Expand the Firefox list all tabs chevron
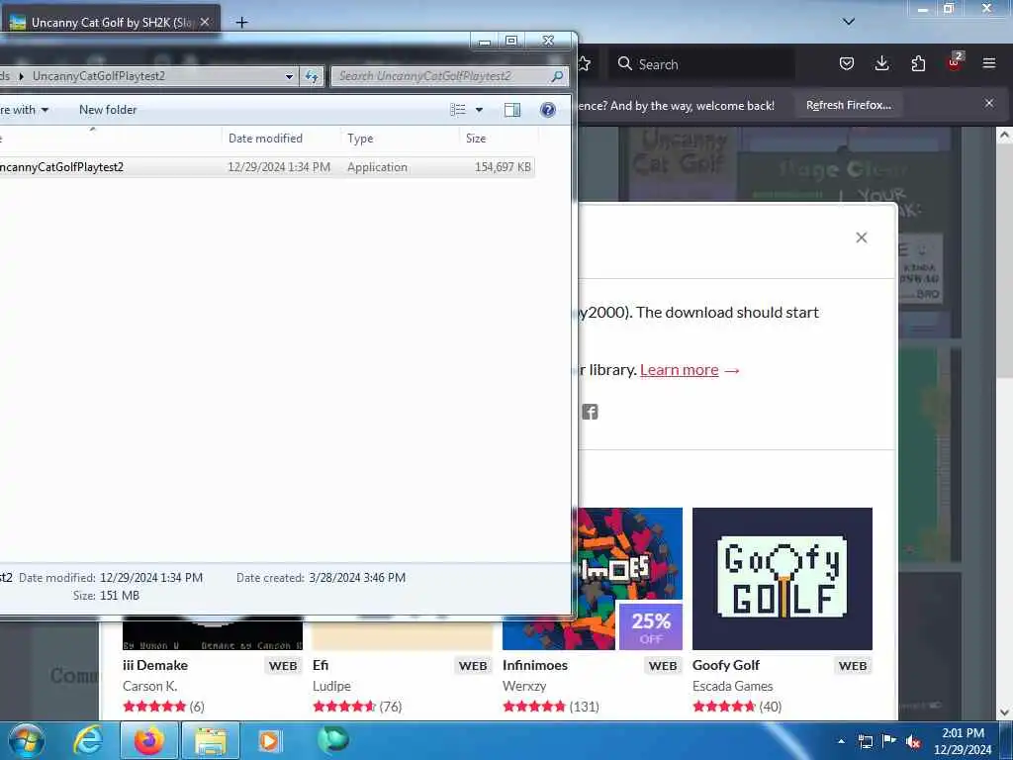Screen dimensions: 1013x760 [849, 22]
